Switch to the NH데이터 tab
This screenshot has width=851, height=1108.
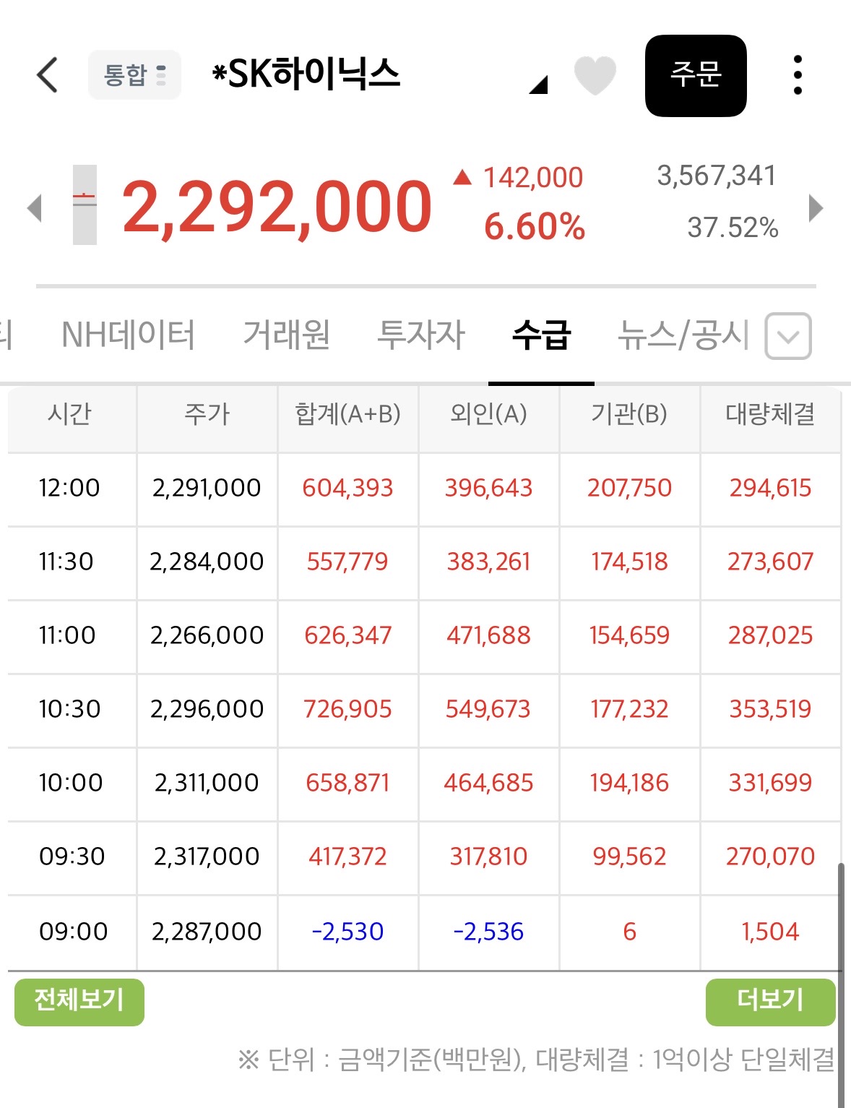coord(129,335)
